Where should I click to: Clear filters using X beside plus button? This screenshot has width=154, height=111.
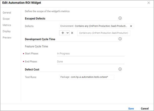point(72,33)
